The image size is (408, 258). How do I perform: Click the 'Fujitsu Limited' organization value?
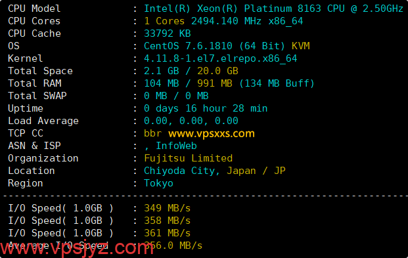pyautogui.click(x=188, y=158)
